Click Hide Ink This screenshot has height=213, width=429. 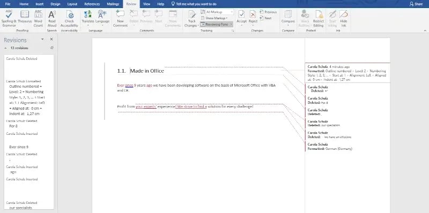[344, 18]
